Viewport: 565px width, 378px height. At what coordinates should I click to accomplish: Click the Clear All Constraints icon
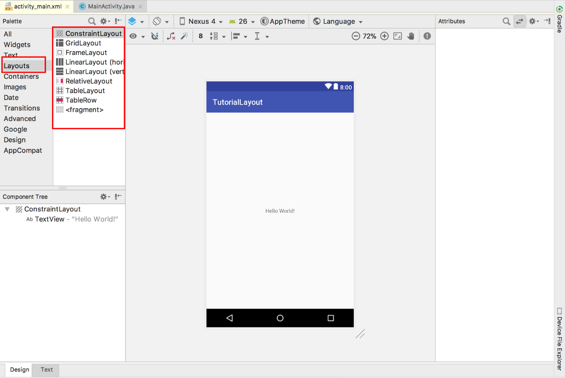(x=171, y=36)
